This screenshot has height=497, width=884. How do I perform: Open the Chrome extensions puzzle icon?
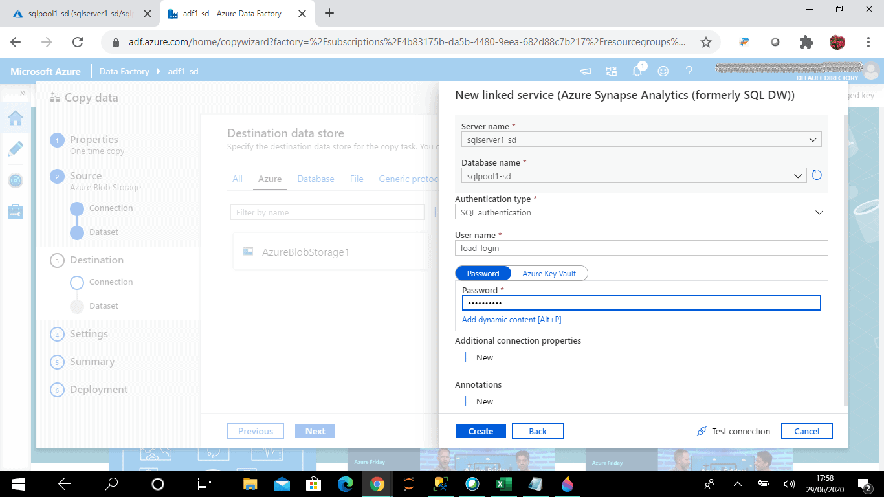[x=806, y=42]
